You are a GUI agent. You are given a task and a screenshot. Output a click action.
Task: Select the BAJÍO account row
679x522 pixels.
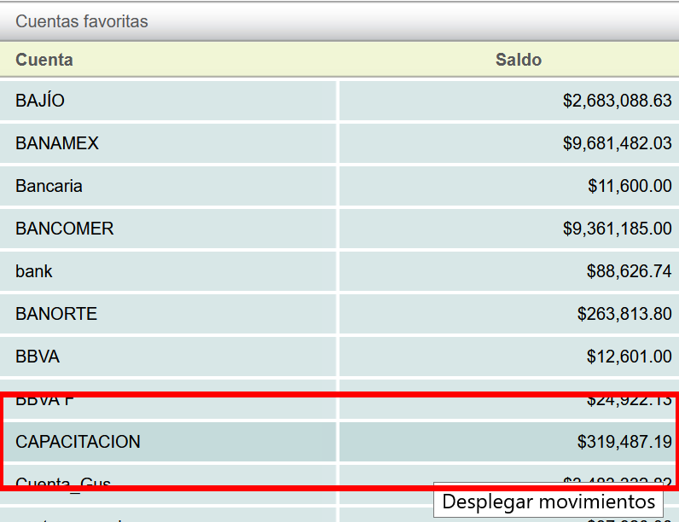[40, 101]
